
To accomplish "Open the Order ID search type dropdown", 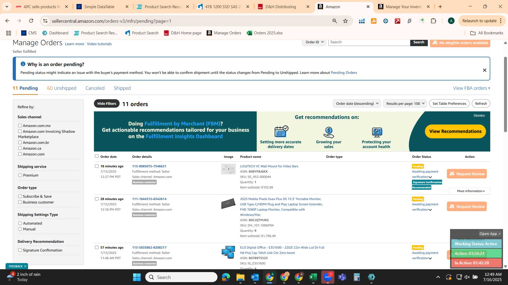I will [314, 42].
